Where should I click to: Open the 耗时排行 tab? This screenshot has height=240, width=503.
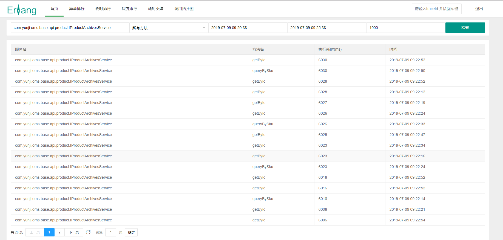click(103, 9)
